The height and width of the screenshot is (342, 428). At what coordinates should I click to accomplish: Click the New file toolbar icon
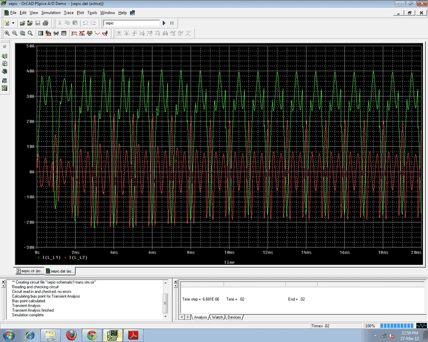7,23
